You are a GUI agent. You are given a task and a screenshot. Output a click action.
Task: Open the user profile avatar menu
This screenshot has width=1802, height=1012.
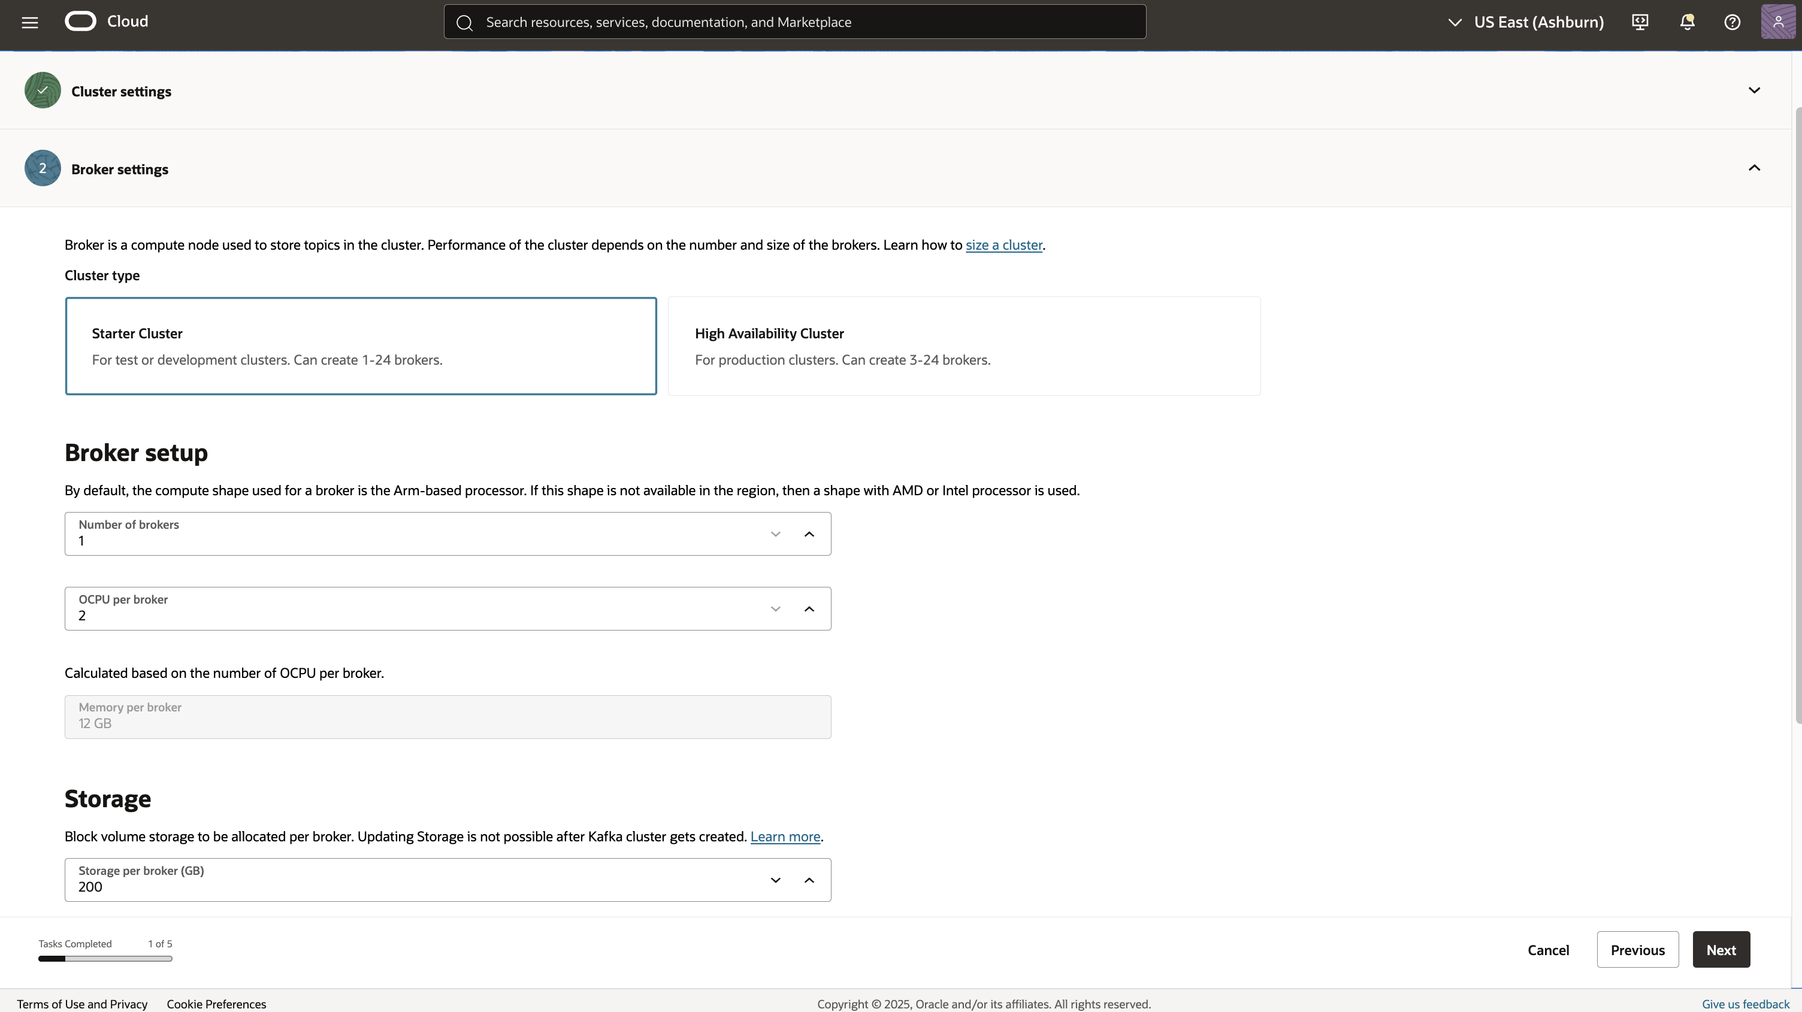[1777, 22]
